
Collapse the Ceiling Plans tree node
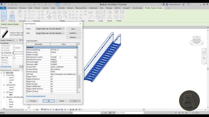tap(4, 85)
